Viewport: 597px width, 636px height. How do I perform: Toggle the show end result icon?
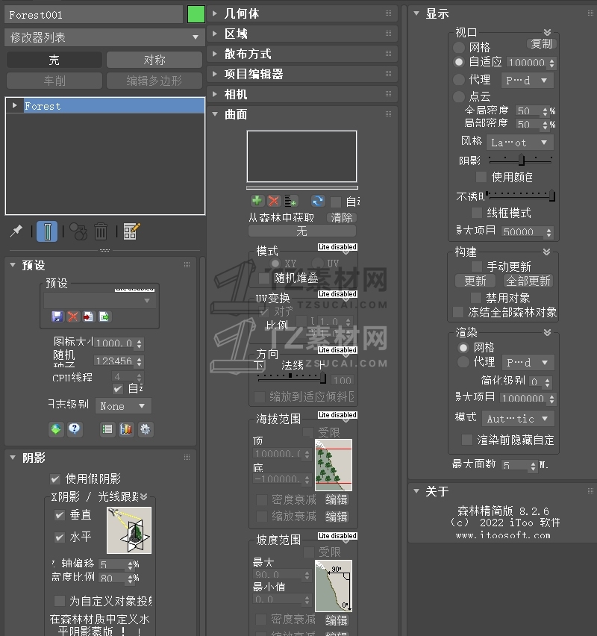pos(47,231)
